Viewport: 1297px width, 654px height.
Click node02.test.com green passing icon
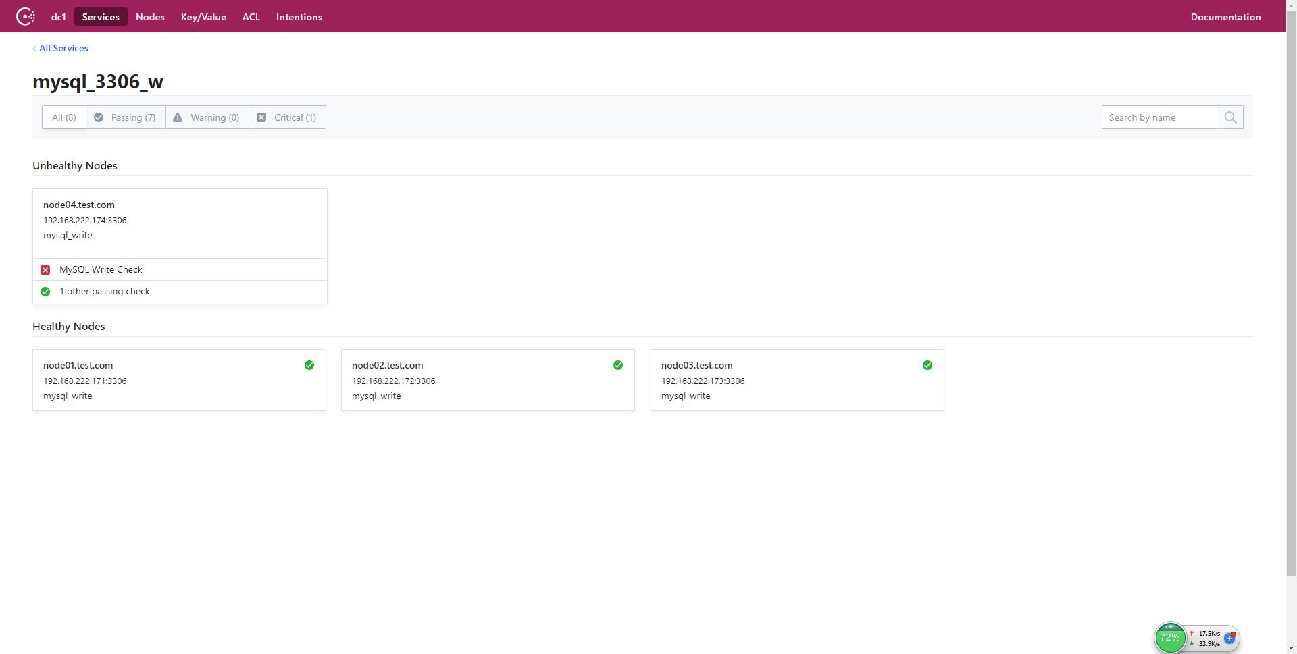pos(618,365)
